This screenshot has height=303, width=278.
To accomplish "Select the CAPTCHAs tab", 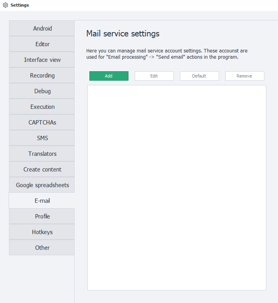I will [42, 123].
